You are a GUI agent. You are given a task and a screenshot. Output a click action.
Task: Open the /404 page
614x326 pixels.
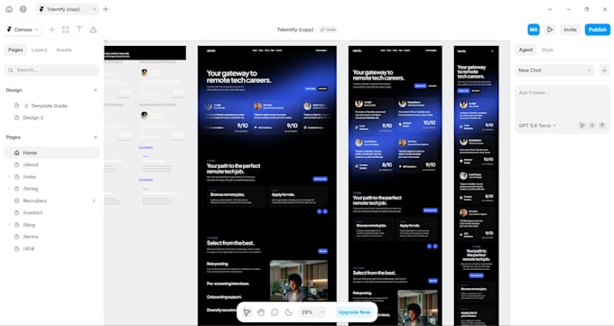29,249
